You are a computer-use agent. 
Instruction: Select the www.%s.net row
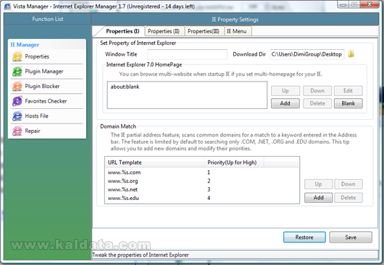(x=202, y=189)
